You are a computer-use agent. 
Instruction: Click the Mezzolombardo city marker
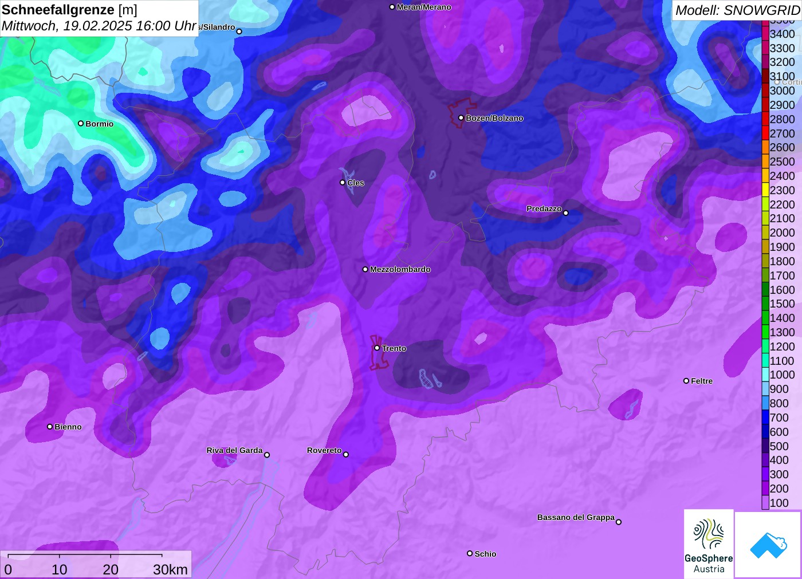coord(365,269)
